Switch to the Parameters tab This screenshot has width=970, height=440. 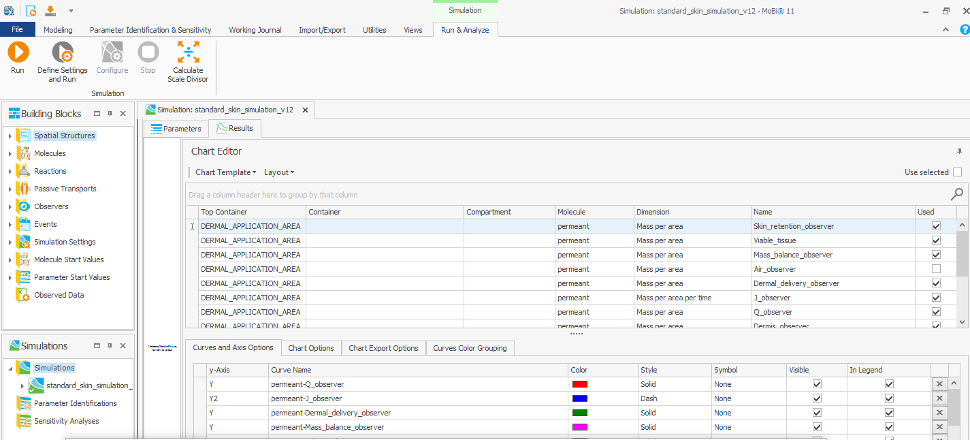[176, 128]
